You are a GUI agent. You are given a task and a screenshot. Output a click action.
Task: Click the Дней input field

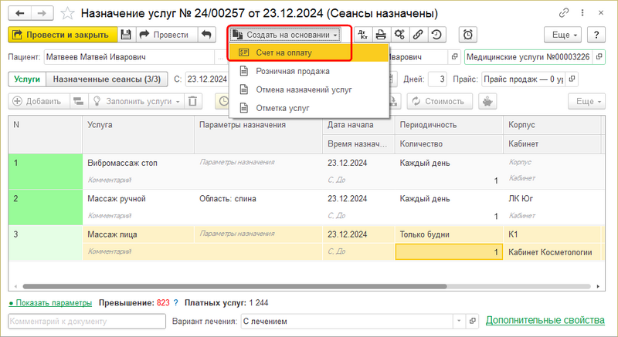point(437,79)
